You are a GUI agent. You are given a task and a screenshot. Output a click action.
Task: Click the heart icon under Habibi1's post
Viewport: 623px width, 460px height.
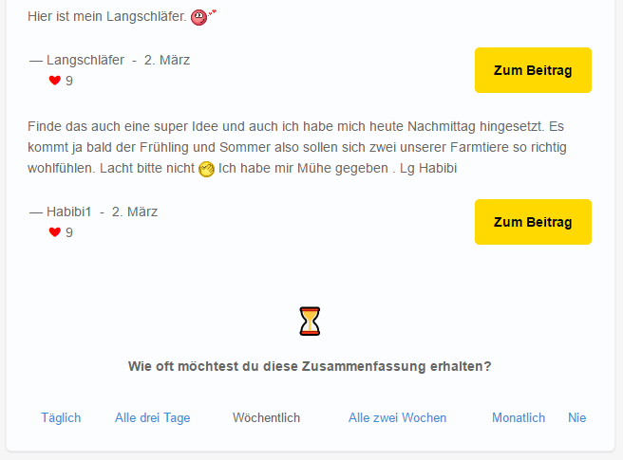54,232
